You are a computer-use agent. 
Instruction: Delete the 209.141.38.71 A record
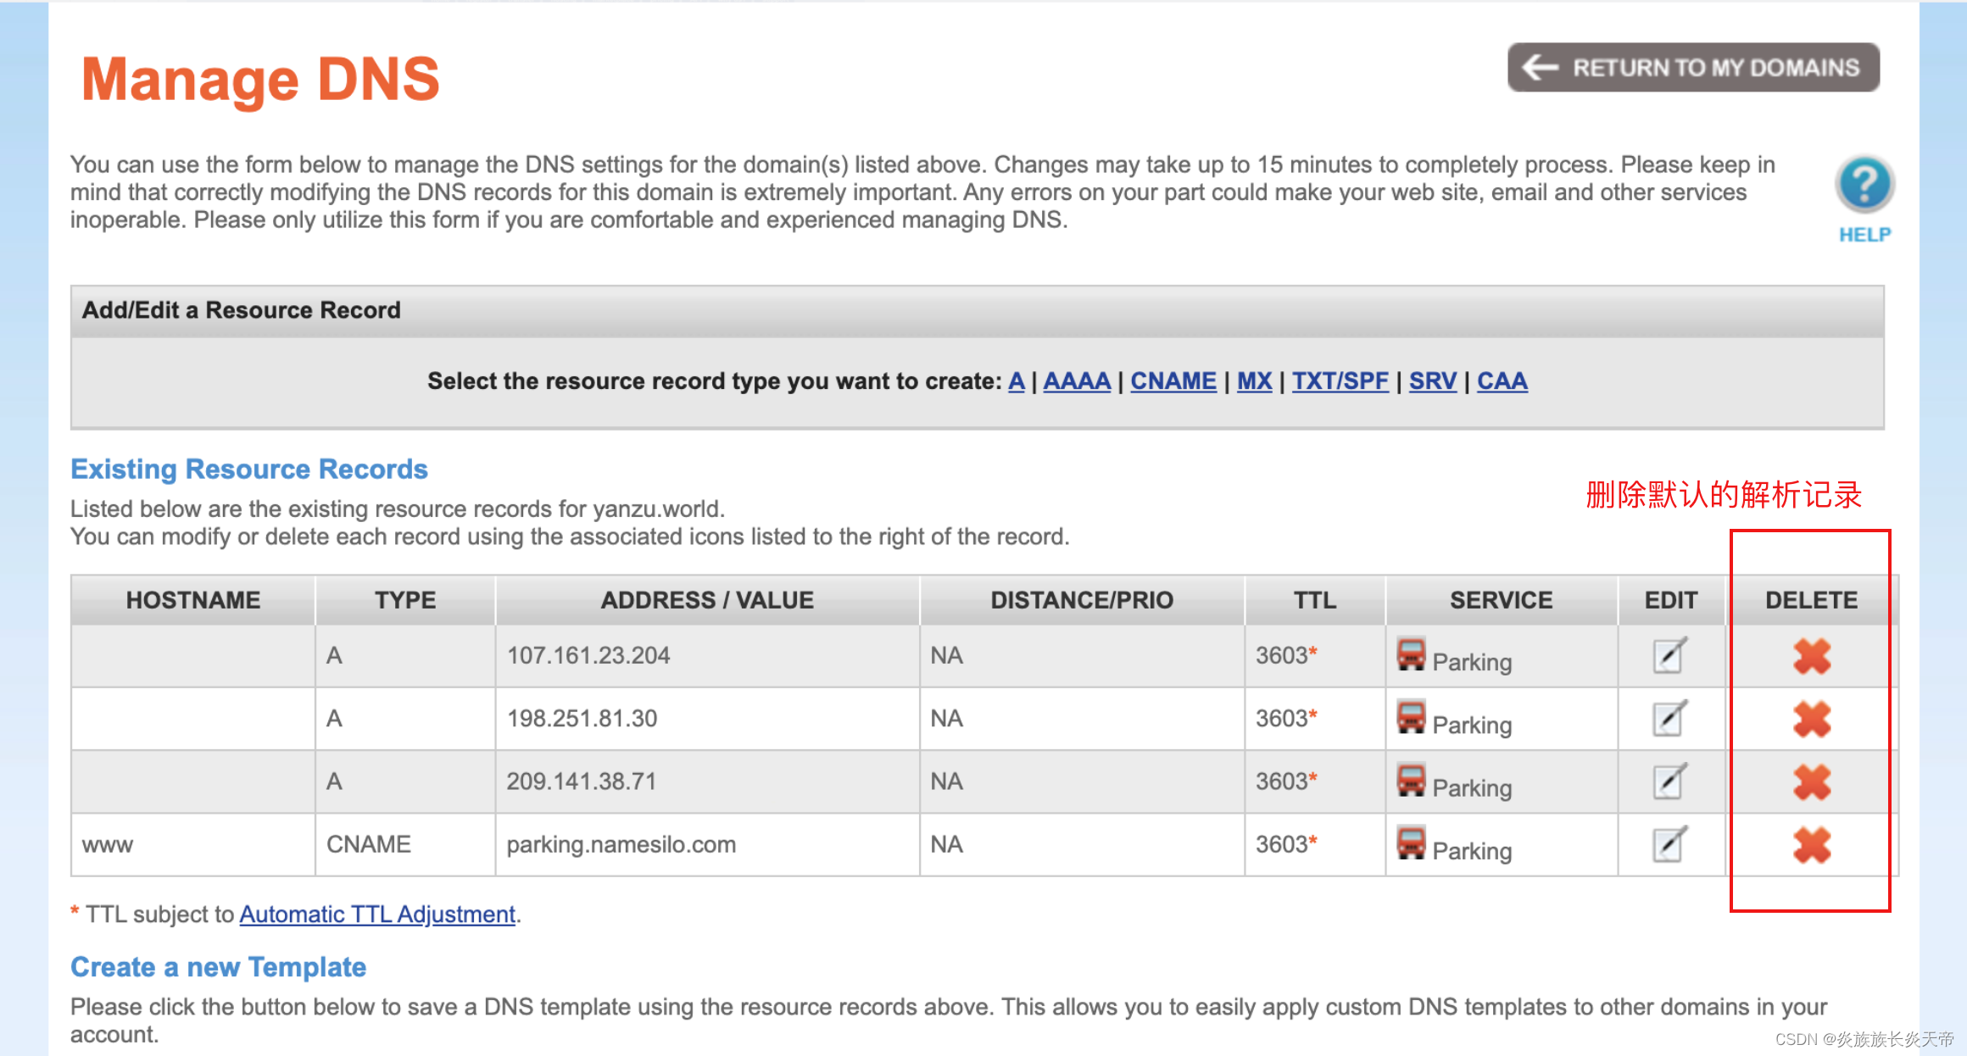1812,781
